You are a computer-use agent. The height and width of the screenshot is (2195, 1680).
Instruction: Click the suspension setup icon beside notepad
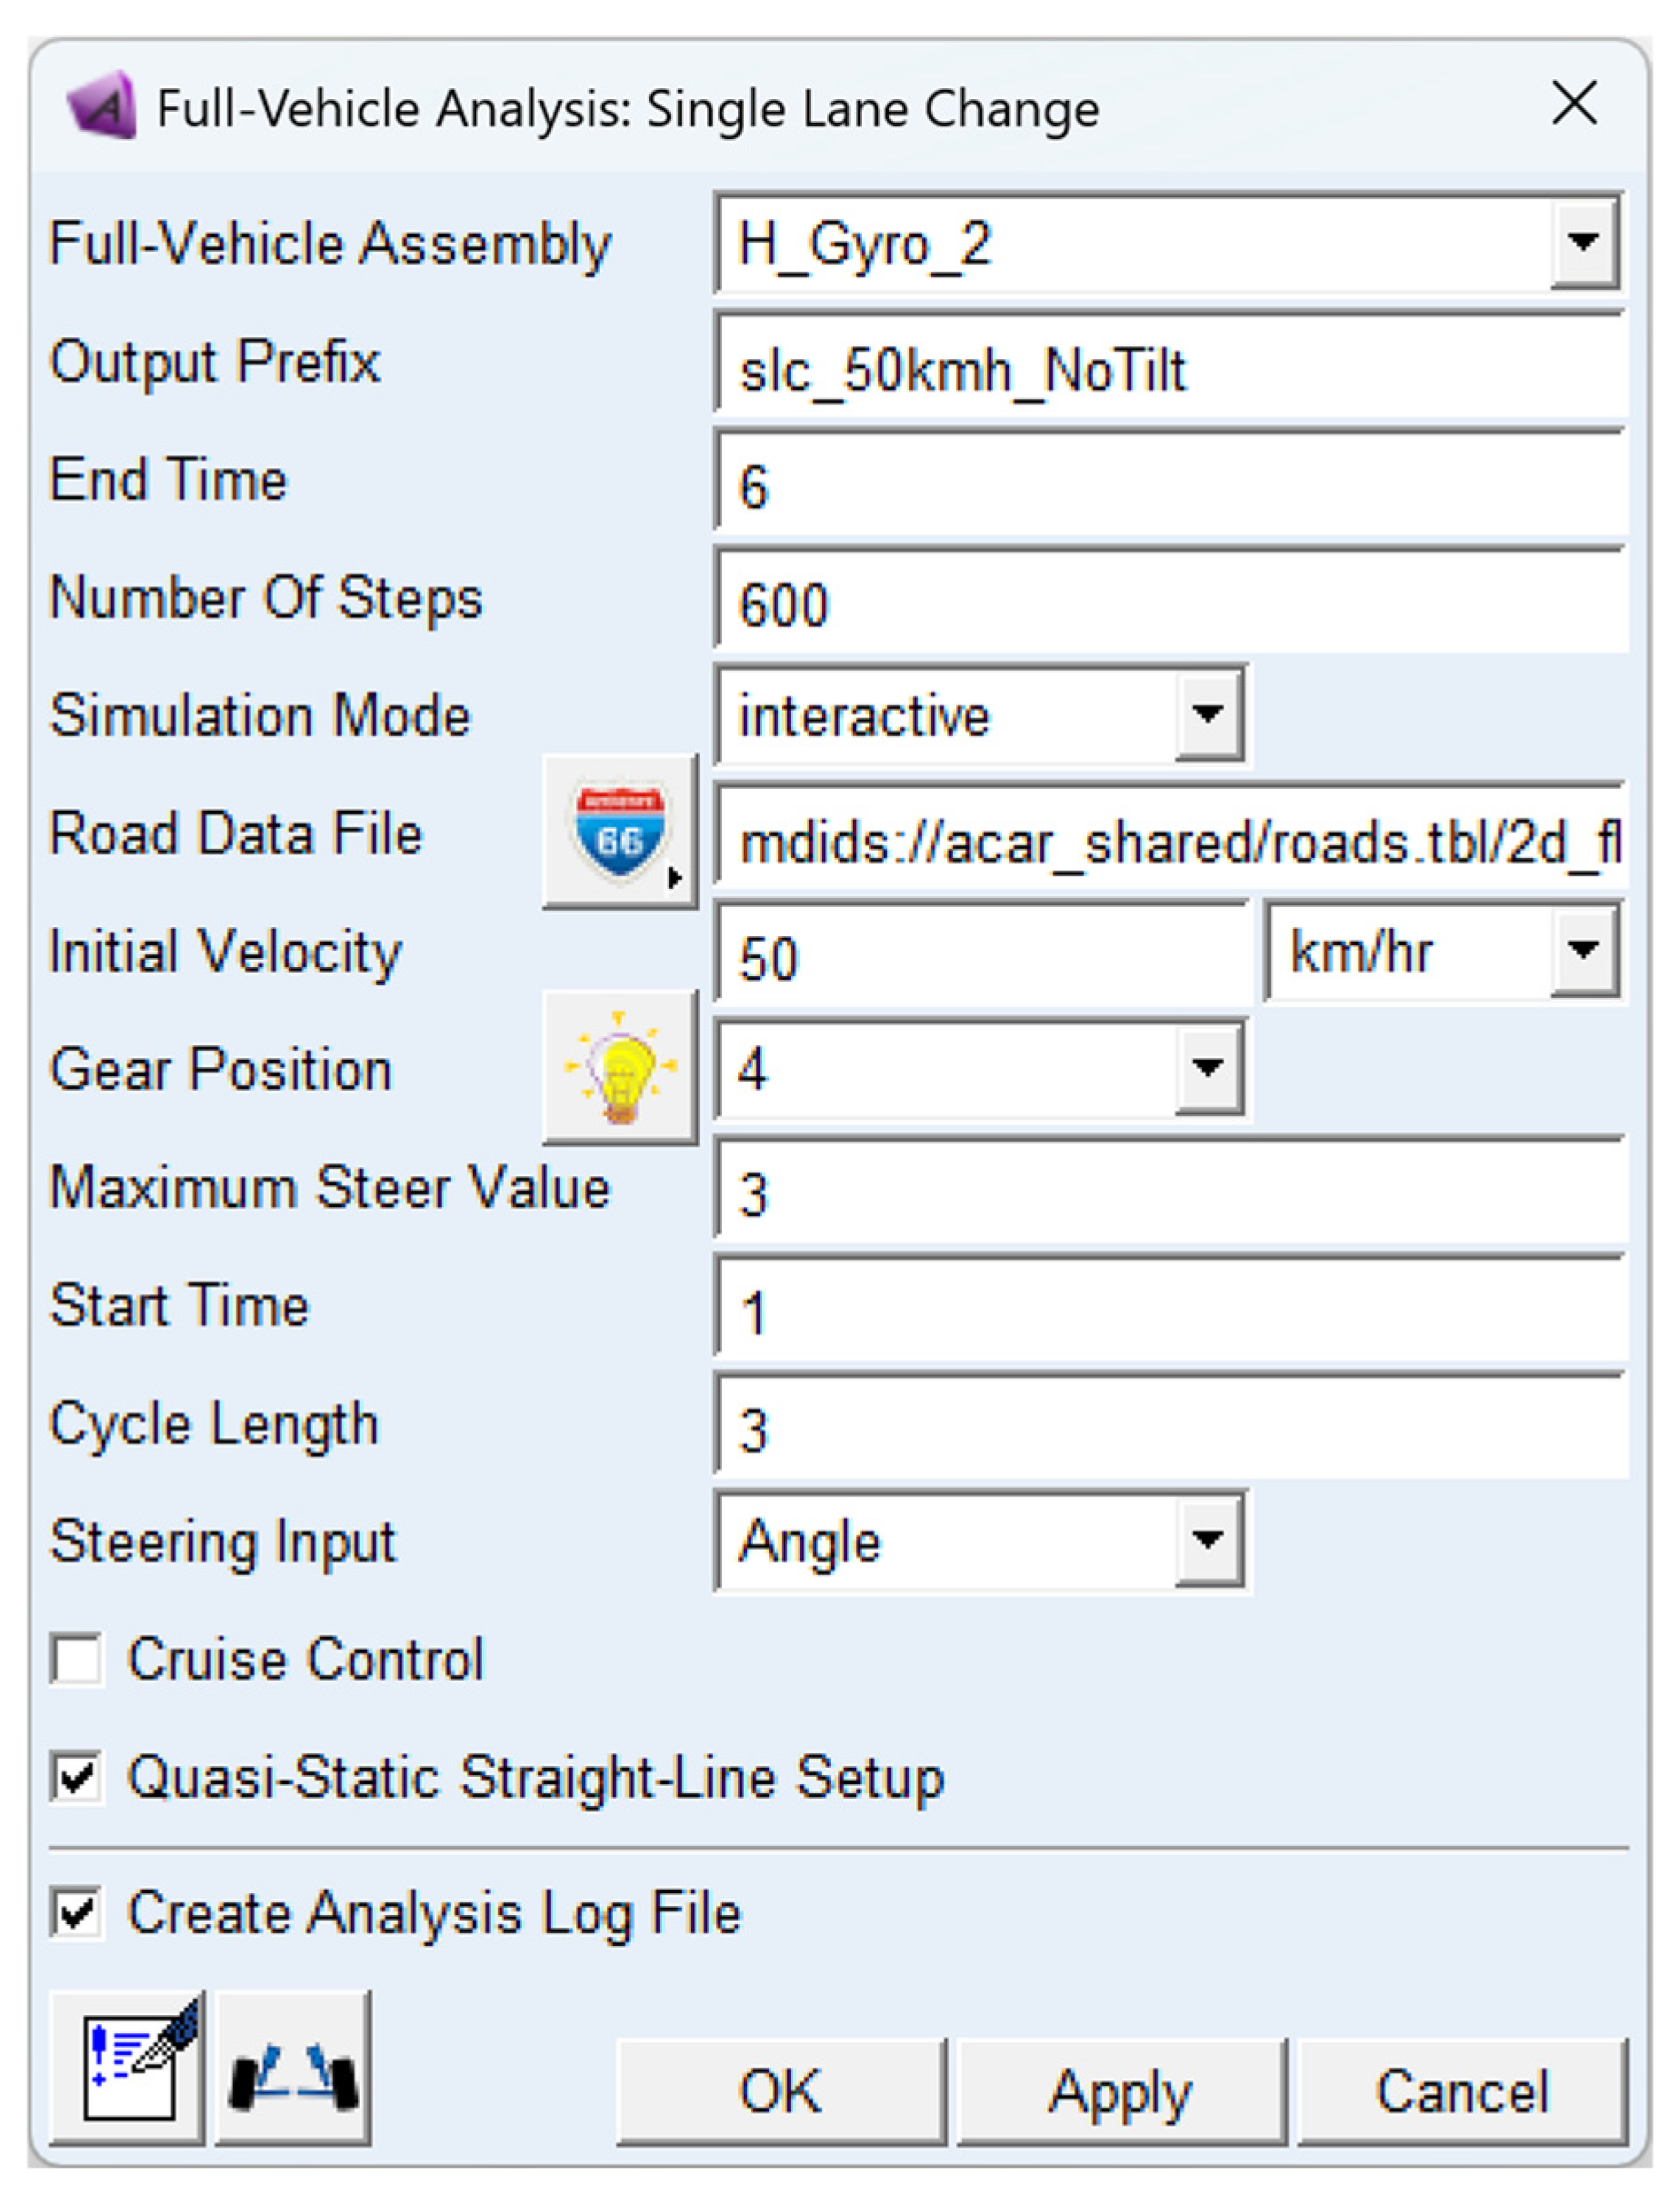point(293,2069)
